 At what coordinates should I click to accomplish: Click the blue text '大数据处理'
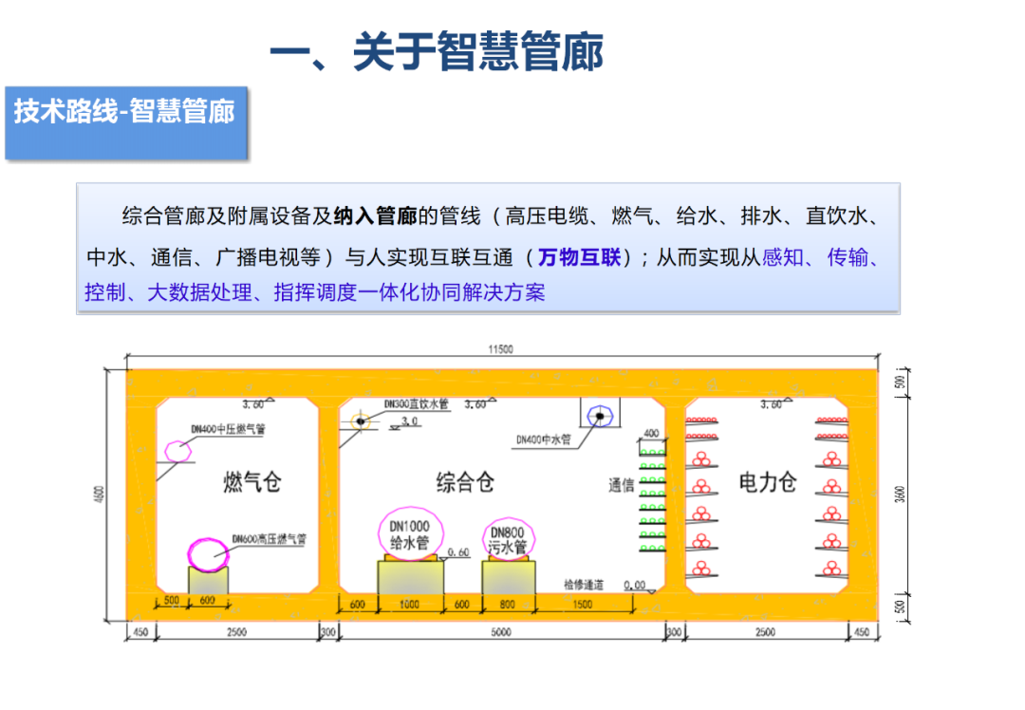tap(199, 292)
